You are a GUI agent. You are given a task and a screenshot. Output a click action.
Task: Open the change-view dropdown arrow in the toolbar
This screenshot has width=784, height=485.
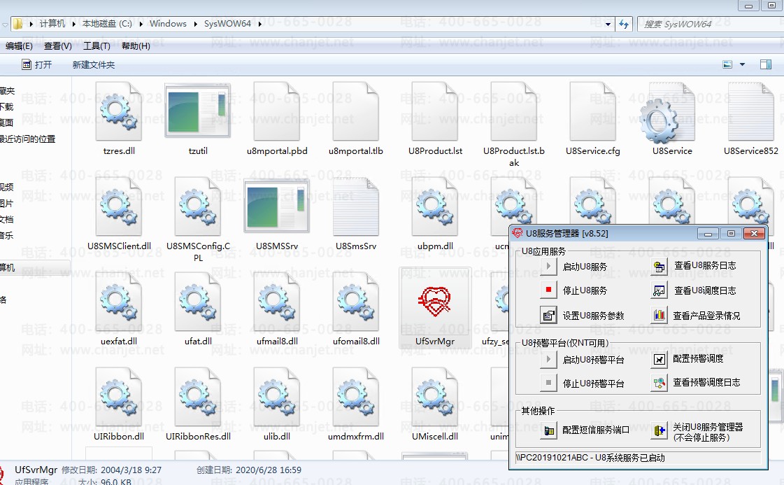[x=743, y=64]
